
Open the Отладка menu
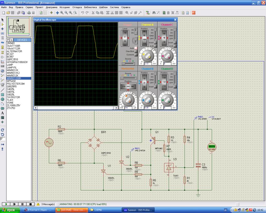[77, 7]
